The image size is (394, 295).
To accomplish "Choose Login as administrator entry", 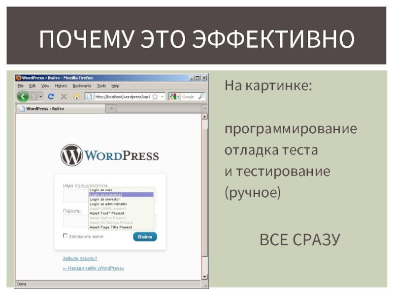I will [121, 204].
